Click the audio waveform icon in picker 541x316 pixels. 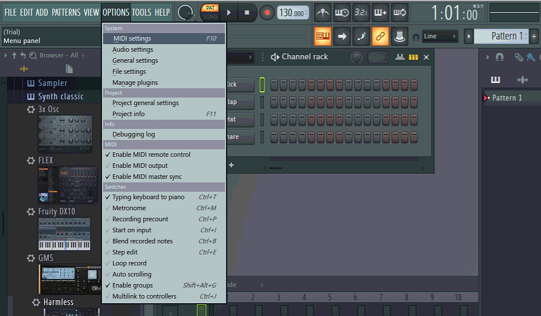point(522,80)
